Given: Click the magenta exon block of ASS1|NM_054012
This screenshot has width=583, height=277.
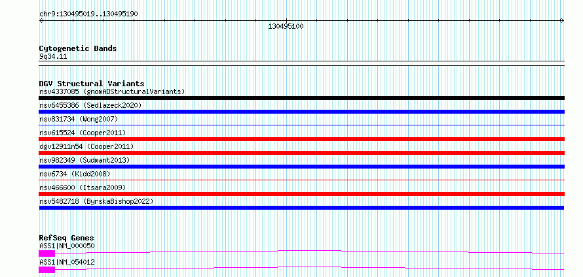Looking at the screenshot, I should pos(47,270).
